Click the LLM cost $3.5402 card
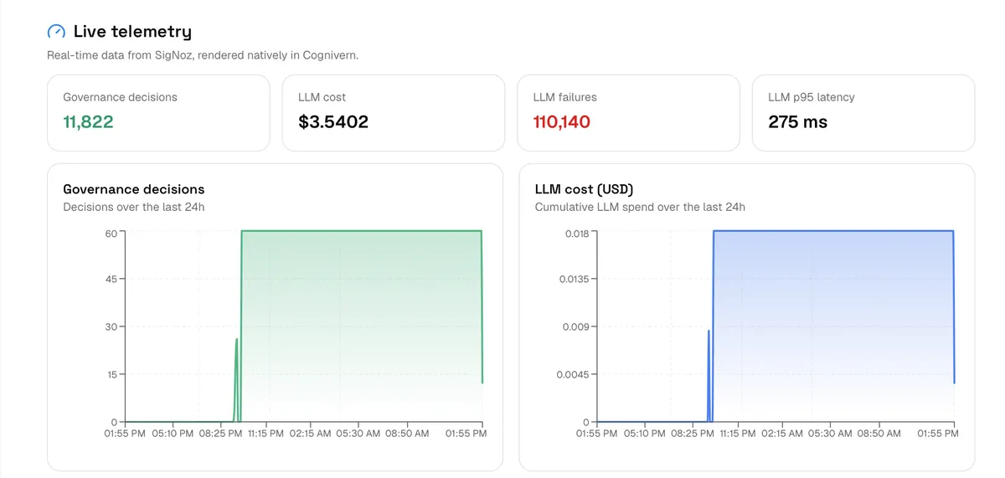This screenshot has height=478, width=1005. tap(394, 113)
